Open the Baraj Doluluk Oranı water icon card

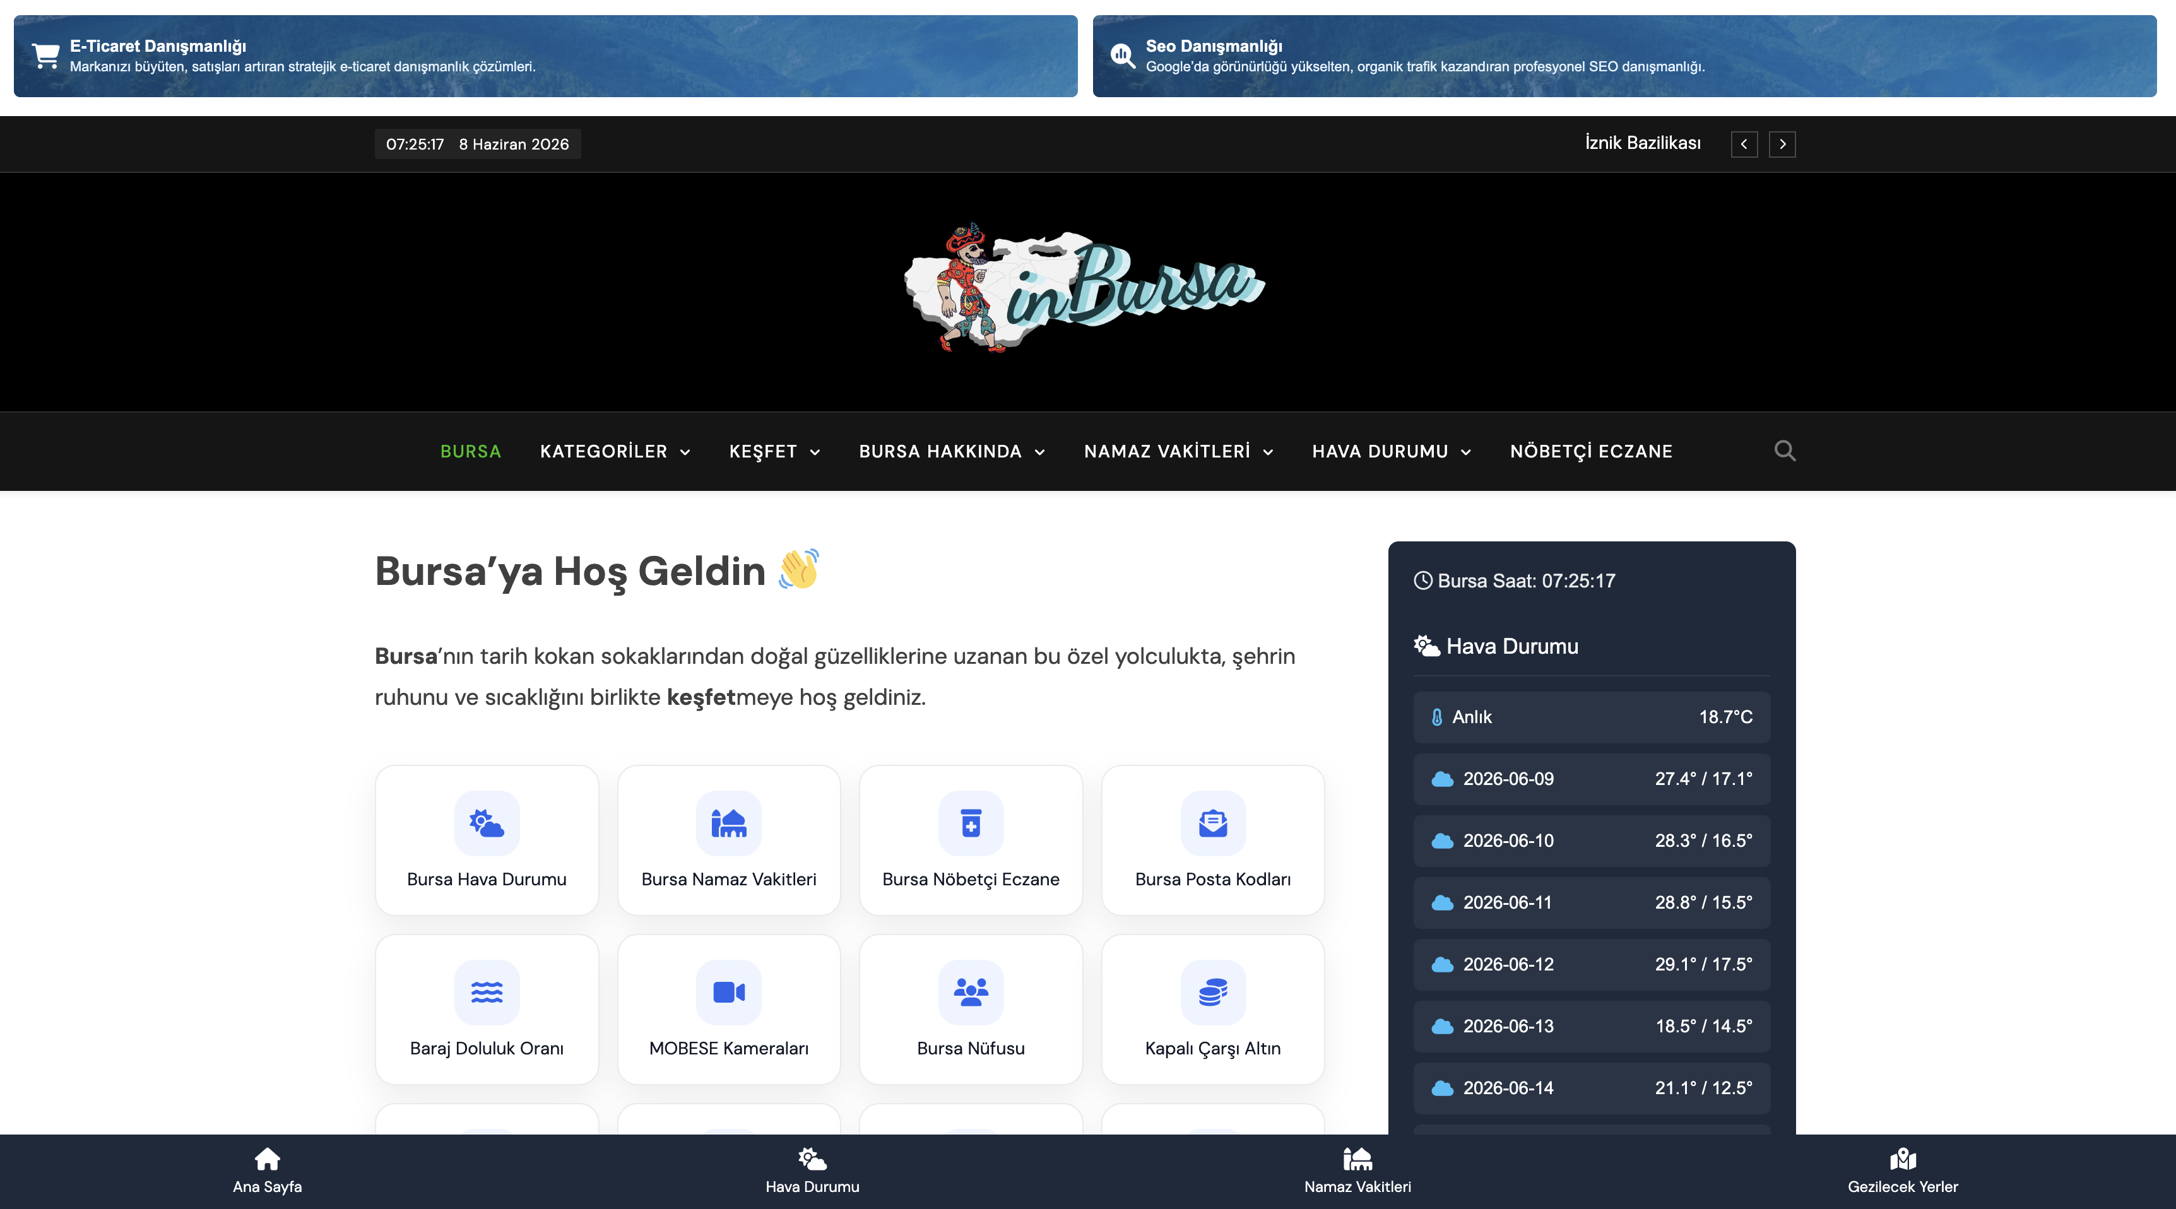coord(487,1009)
